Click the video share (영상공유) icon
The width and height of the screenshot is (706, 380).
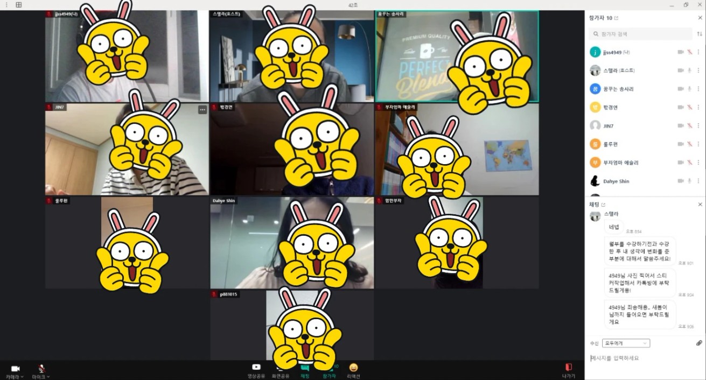point(256,368)
